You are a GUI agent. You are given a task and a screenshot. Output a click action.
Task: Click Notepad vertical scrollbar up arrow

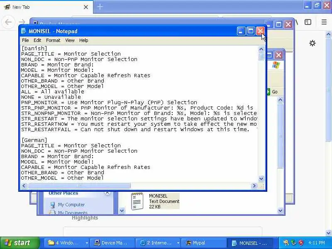(x=261, y=49)
